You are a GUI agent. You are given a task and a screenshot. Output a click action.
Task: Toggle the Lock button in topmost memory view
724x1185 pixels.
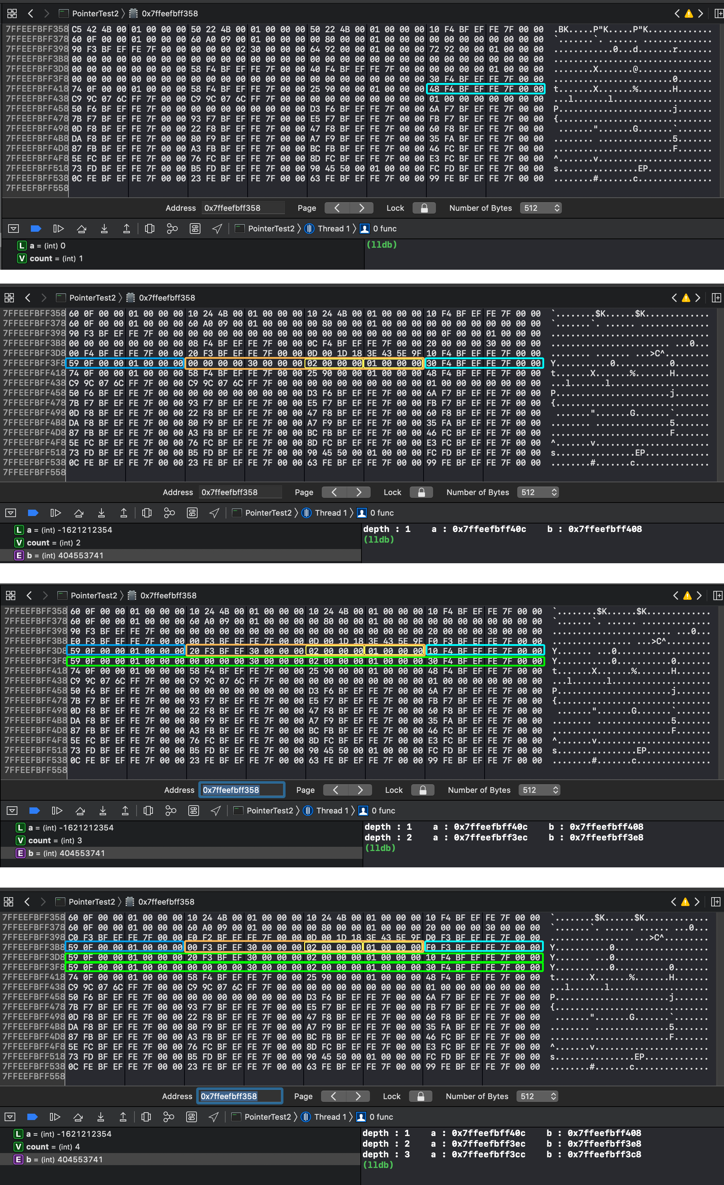pos(424,208)
